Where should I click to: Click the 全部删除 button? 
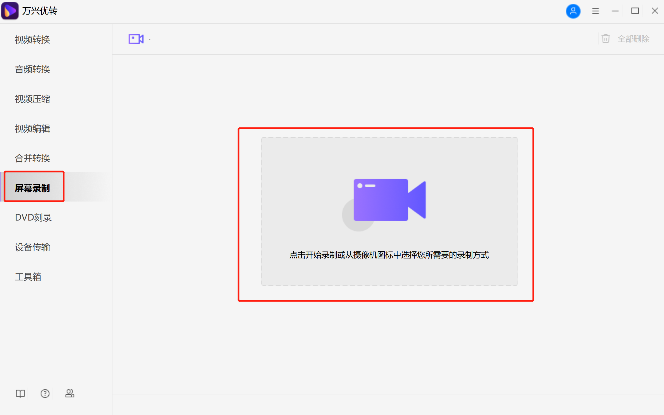pyautogui.click(x=633, y=38)
